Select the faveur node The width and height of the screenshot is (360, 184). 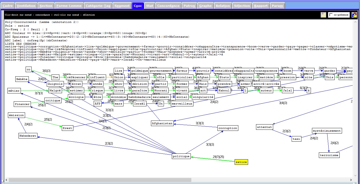(x=182, y=71)
